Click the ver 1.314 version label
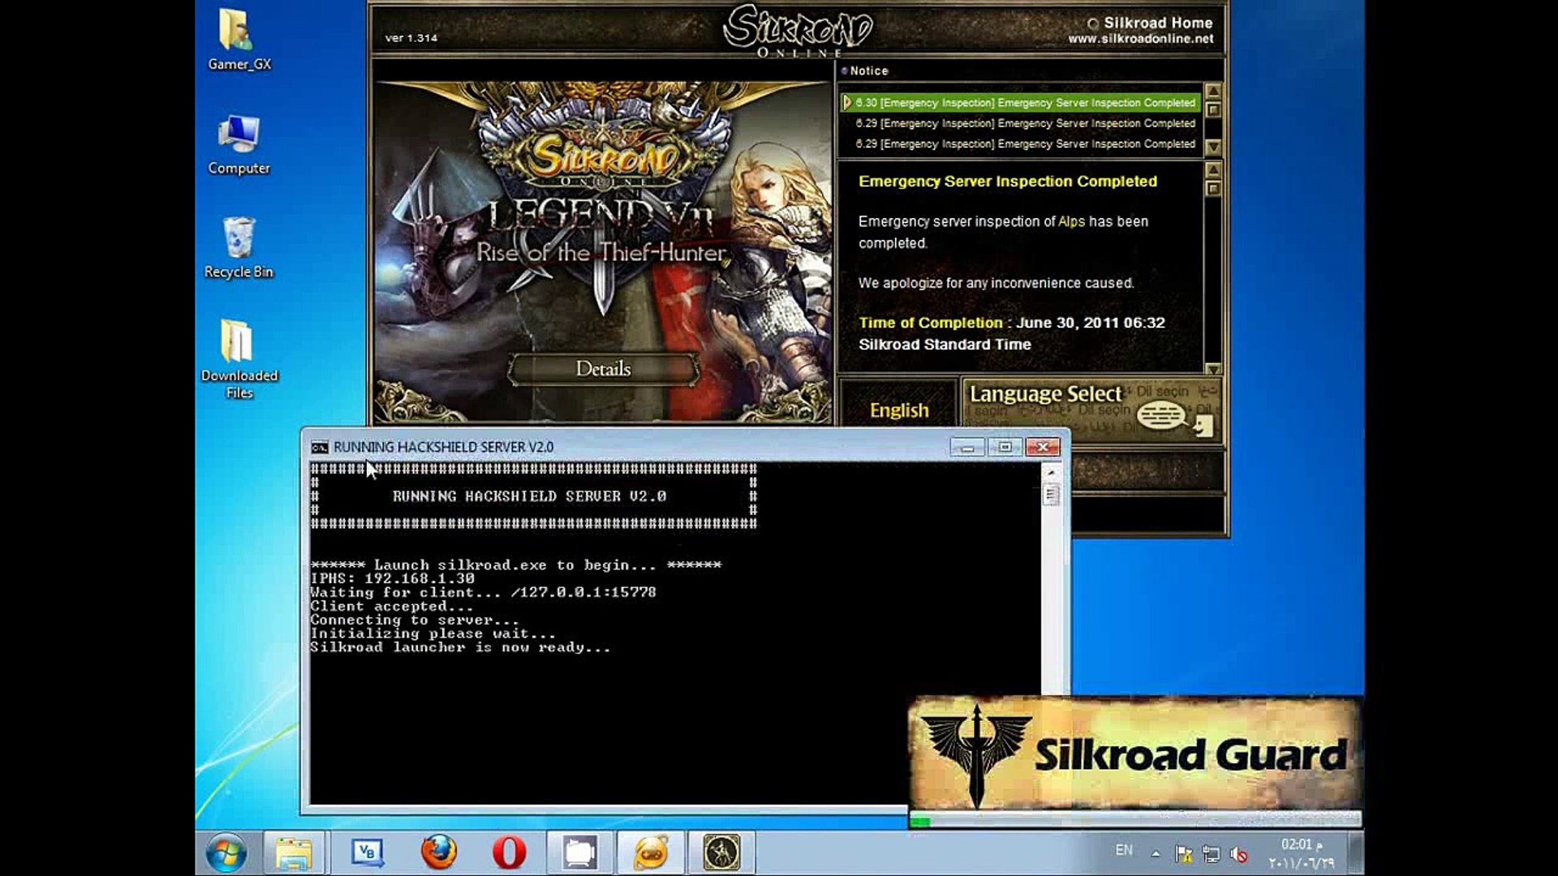1558x876 pixels. point(411,38)
